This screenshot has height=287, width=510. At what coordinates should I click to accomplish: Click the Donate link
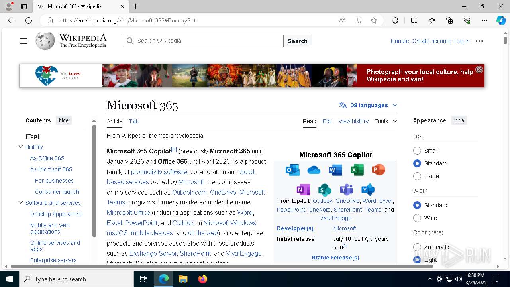click(x=400, y=41)
